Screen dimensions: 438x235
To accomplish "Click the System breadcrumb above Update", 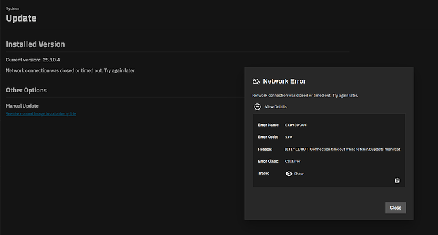I will click(12, 8).
